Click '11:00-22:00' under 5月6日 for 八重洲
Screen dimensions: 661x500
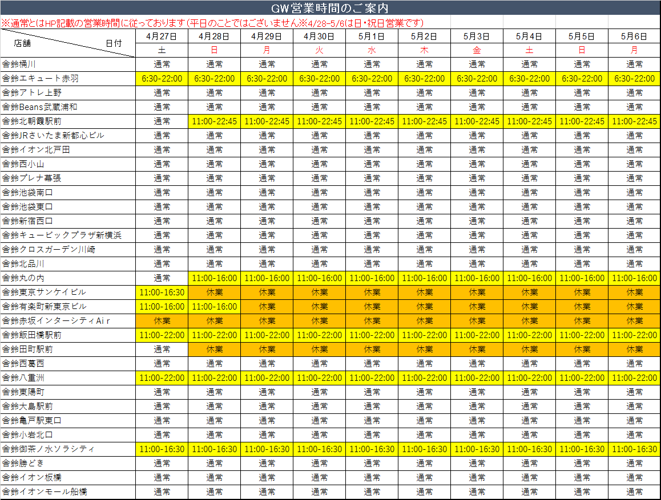pos(634,378)
